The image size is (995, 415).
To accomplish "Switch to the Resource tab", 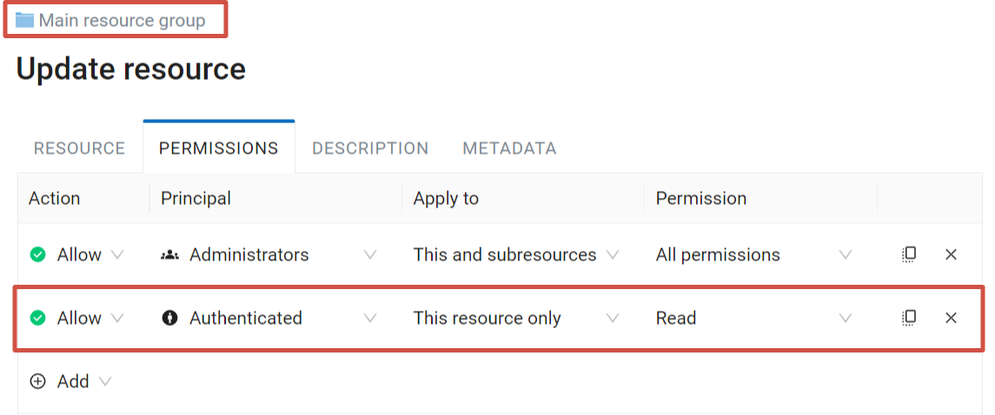I will (79, 148).
